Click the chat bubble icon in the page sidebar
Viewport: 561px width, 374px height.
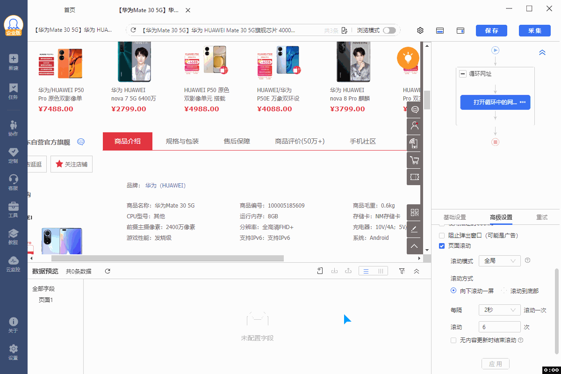tap(415, 110)
